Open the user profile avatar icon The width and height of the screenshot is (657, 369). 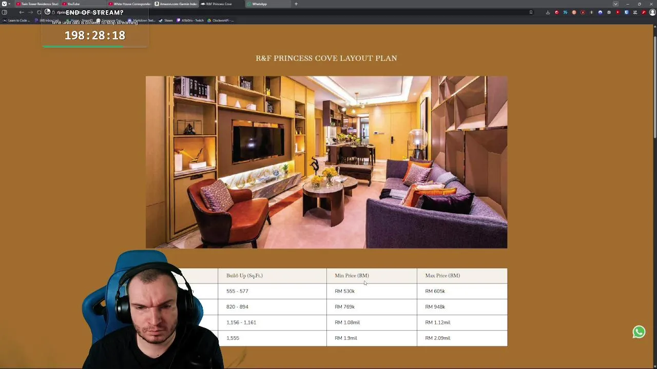point(652,12)
